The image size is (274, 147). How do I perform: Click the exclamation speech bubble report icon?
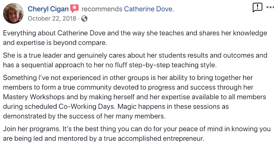(x=257, y=7)
